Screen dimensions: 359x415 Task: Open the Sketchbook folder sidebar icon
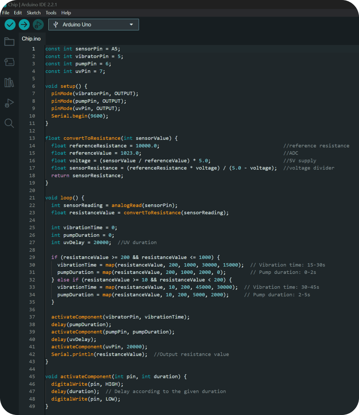pos(9,42)
